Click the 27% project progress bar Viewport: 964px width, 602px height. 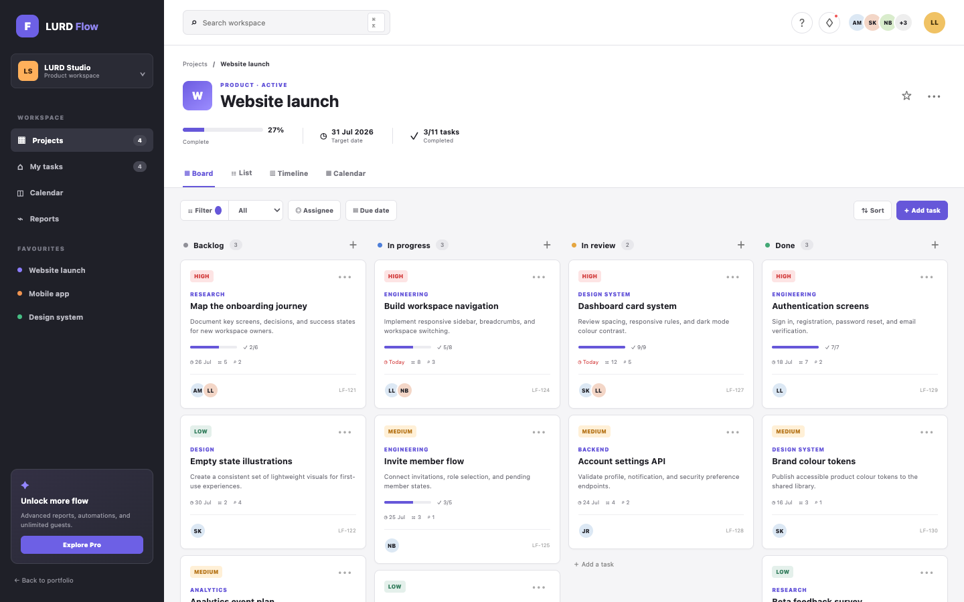(223, 130)
